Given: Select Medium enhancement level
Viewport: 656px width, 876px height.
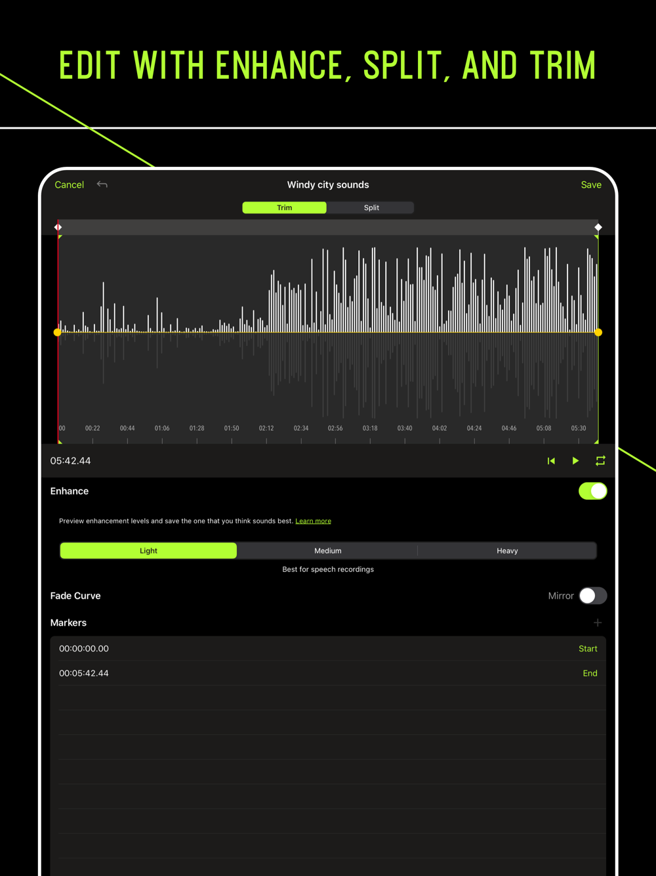Looking at the screenshot, I should (328, 551).
